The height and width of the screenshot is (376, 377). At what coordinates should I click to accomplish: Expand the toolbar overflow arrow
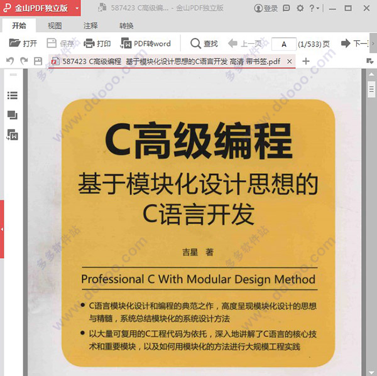(x=373, y=43)
